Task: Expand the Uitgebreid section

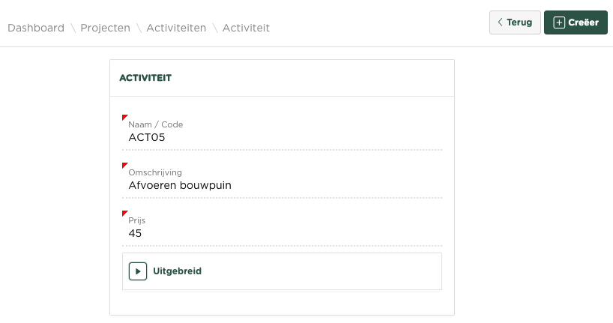Action: point(177,271)
